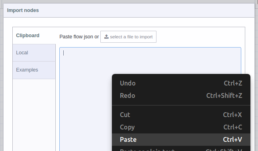258x151 pixels.
Task: Select Paste as plain text entry
Action: [181, 149]
